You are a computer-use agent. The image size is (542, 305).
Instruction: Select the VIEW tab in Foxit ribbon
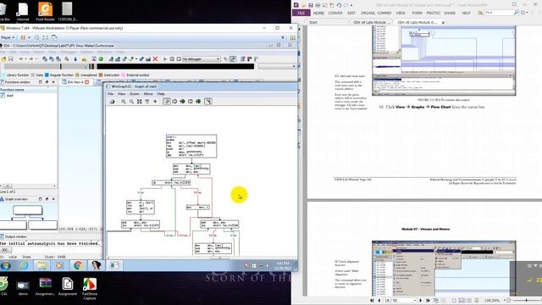coord(401,13)
